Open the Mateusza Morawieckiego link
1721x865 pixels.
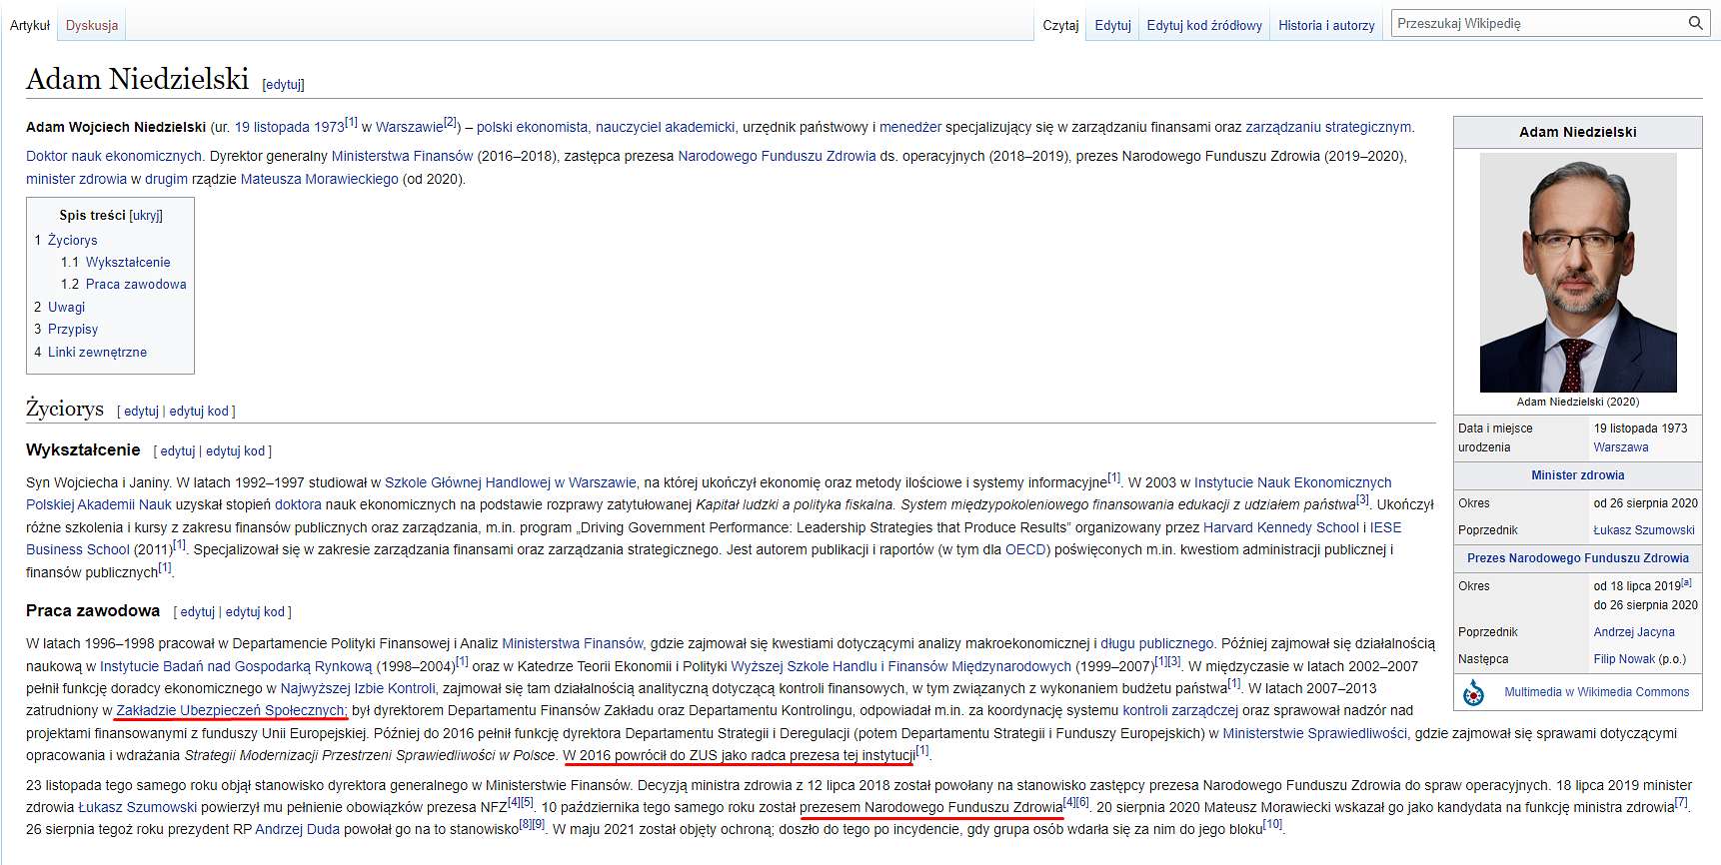tap(320, 179)
